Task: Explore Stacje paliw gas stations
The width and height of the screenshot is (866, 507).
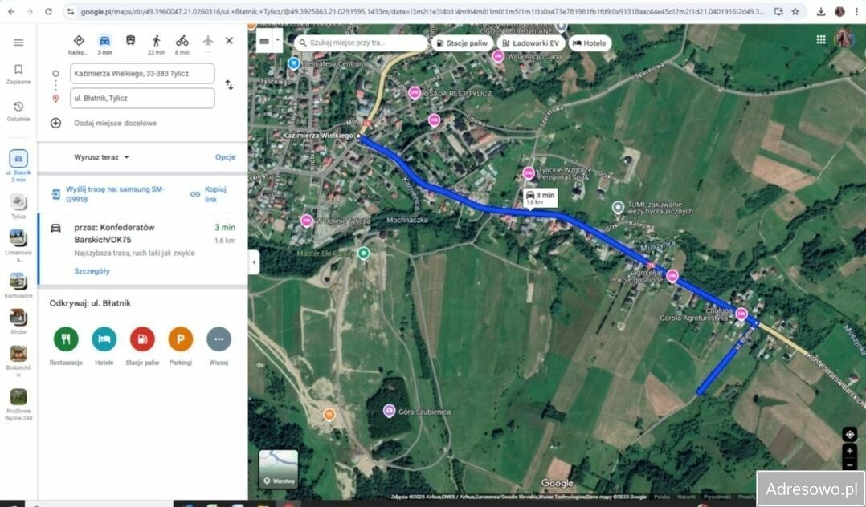Action: [142, 346]
